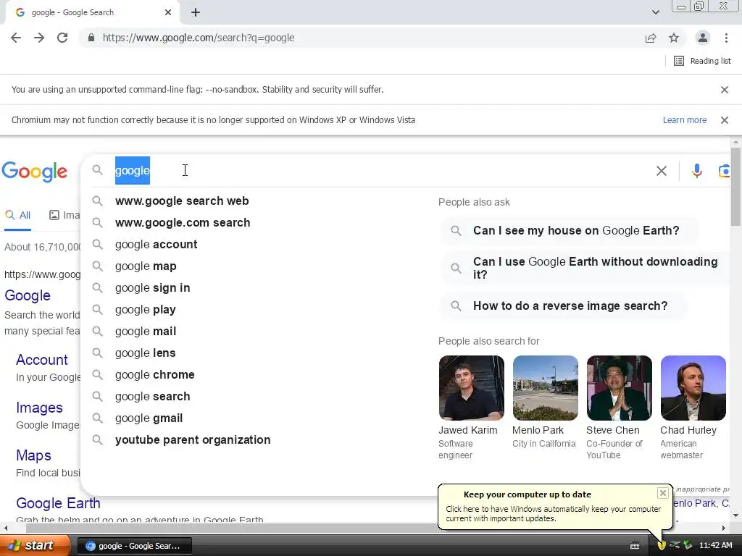Screen dimensions: 742x556
Task: Open the Google Earth sitelink
Action: [x=58, y=503]
